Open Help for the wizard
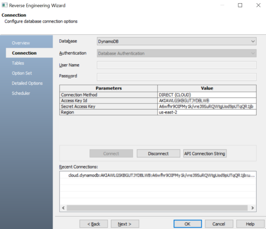 click(x=250, y=224)
